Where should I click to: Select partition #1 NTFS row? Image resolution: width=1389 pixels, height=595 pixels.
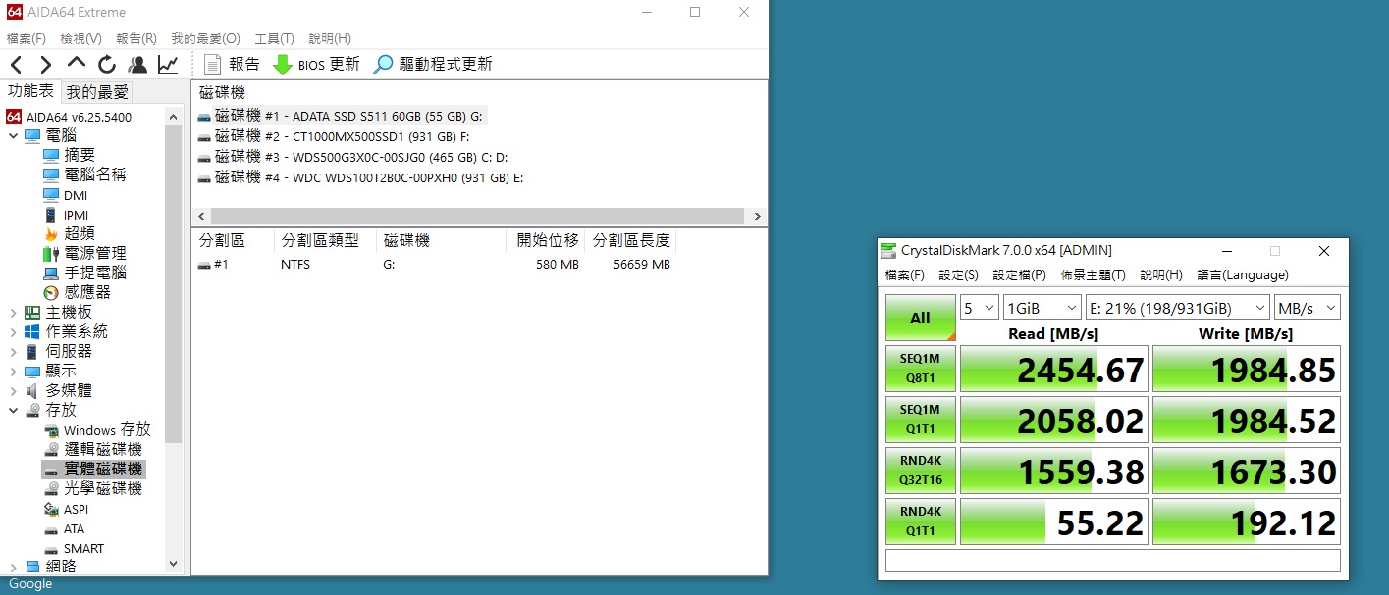(x=437, y=265)
